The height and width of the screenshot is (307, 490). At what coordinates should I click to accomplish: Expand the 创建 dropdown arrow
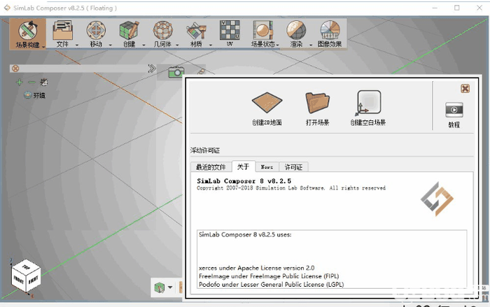143,45
